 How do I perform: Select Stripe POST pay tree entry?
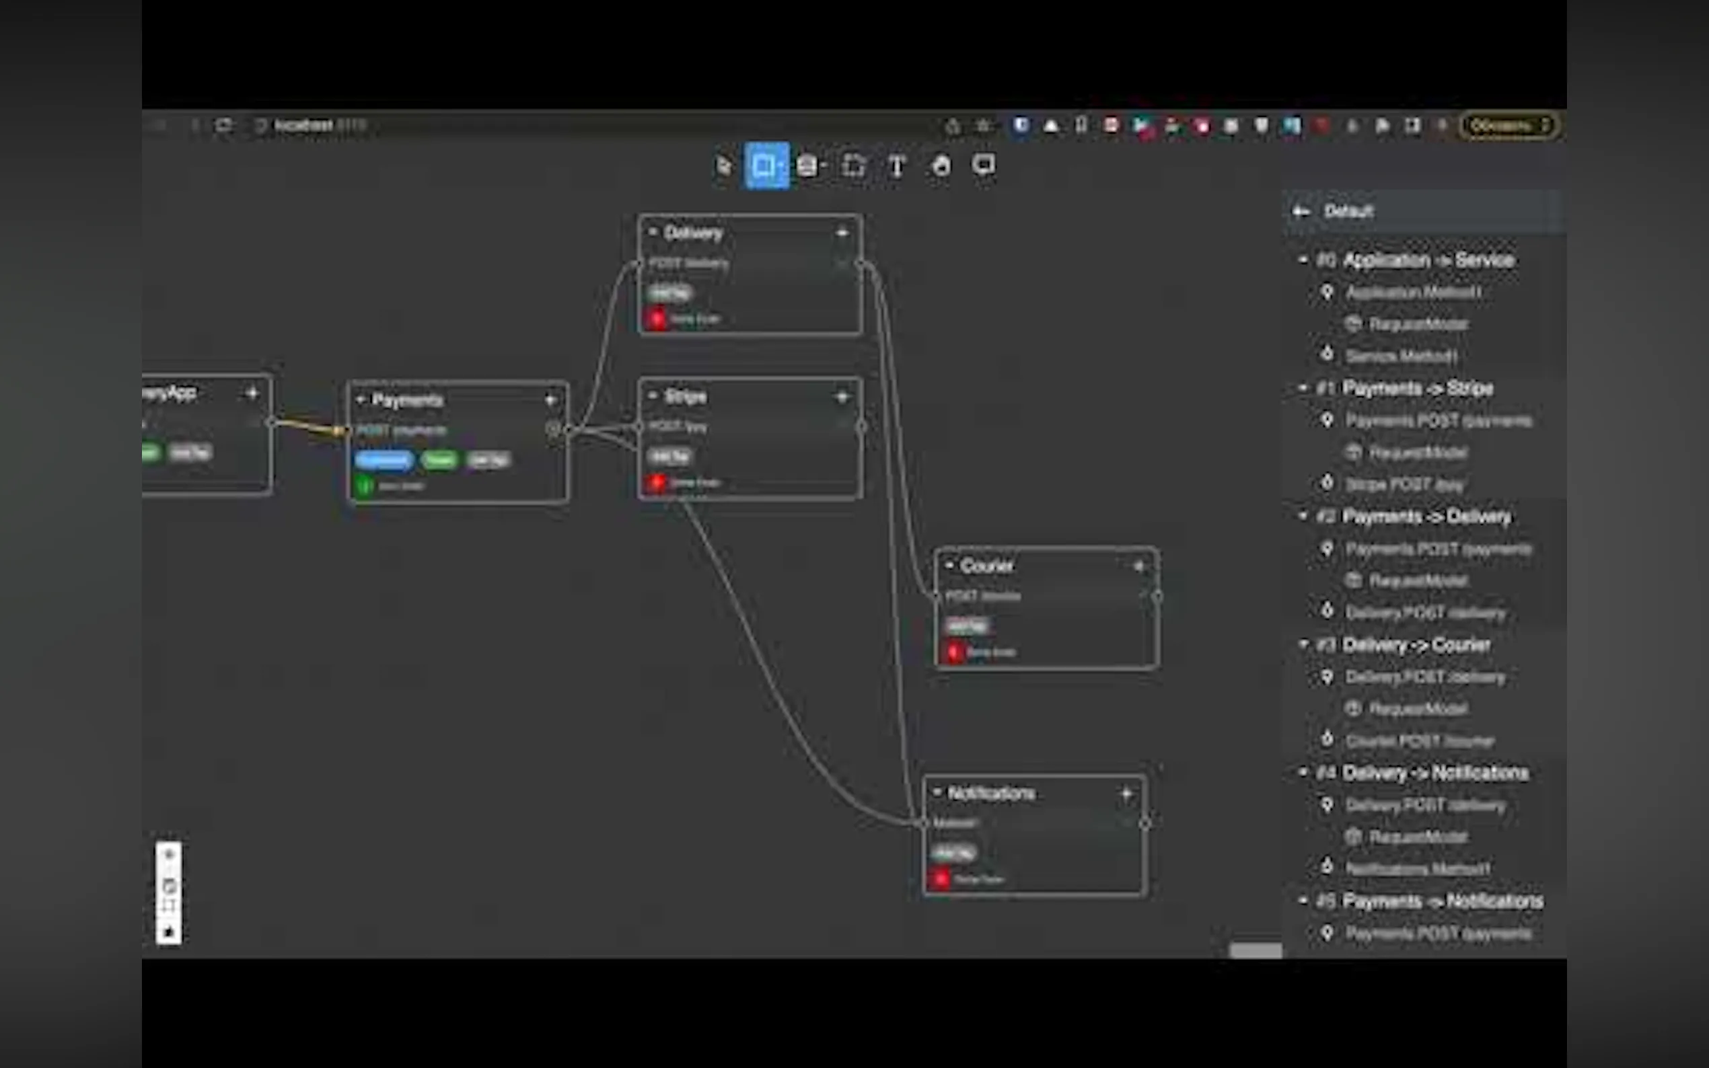[x=1404, y=484]
